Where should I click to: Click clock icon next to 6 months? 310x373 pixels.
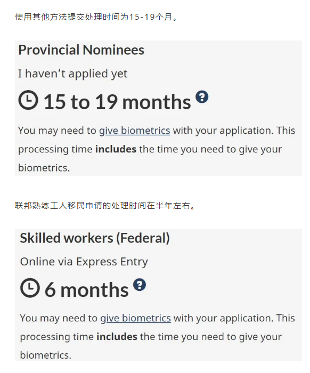pos(30,287)
